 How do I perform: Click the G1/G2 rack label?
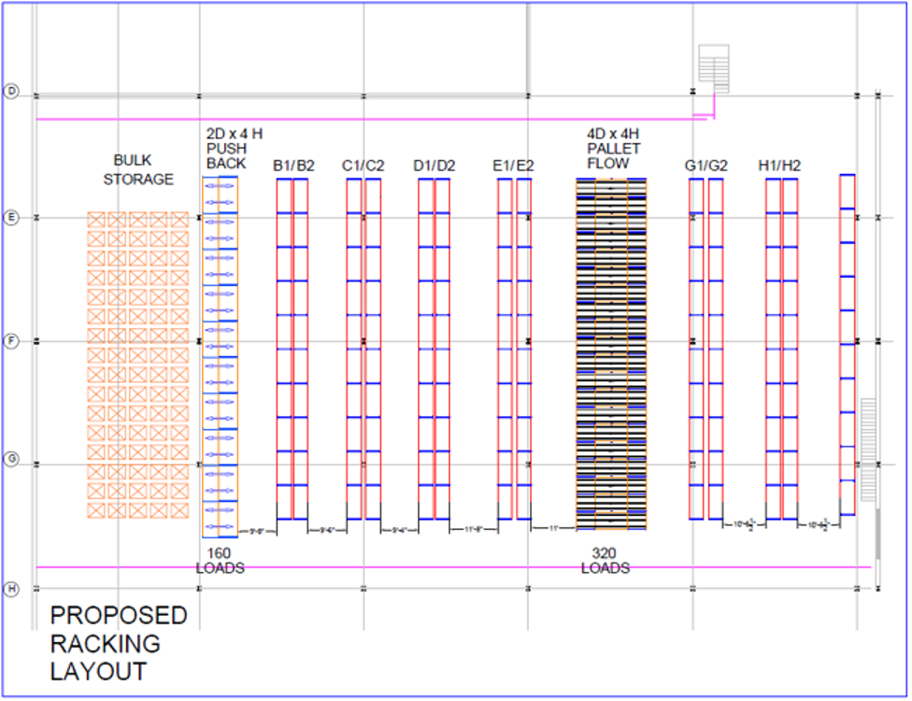705,166
